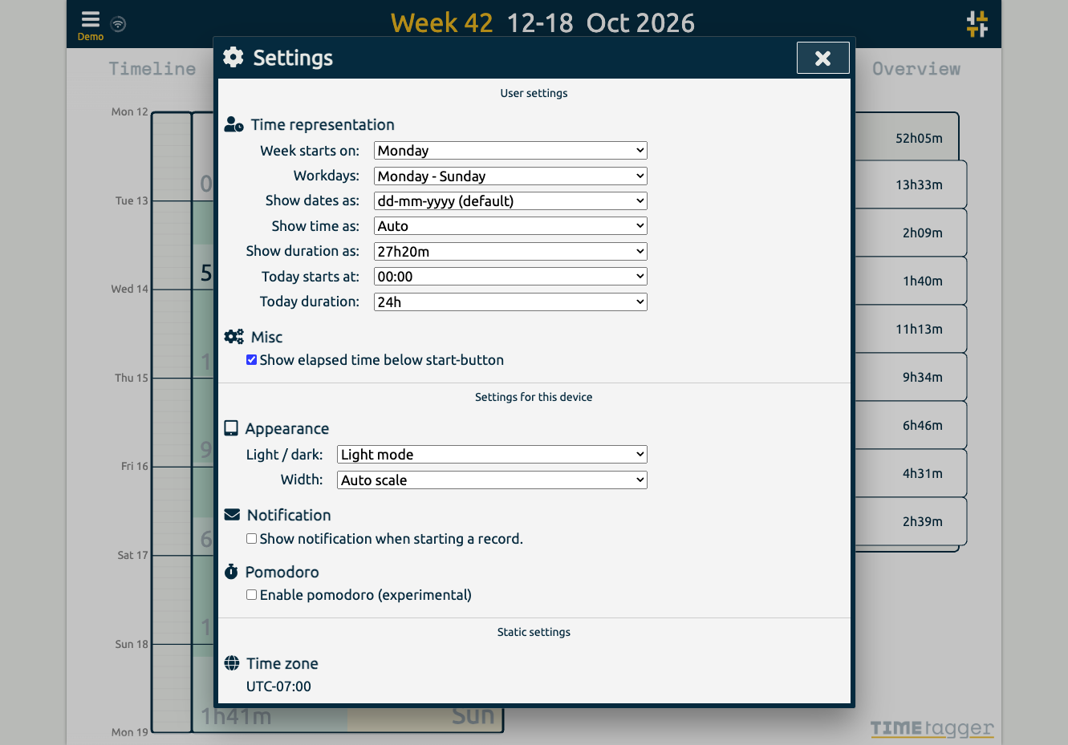The image size is (1068, 745).
Task: Select the 11h13m overview entry
Action: tap(911, 329)
